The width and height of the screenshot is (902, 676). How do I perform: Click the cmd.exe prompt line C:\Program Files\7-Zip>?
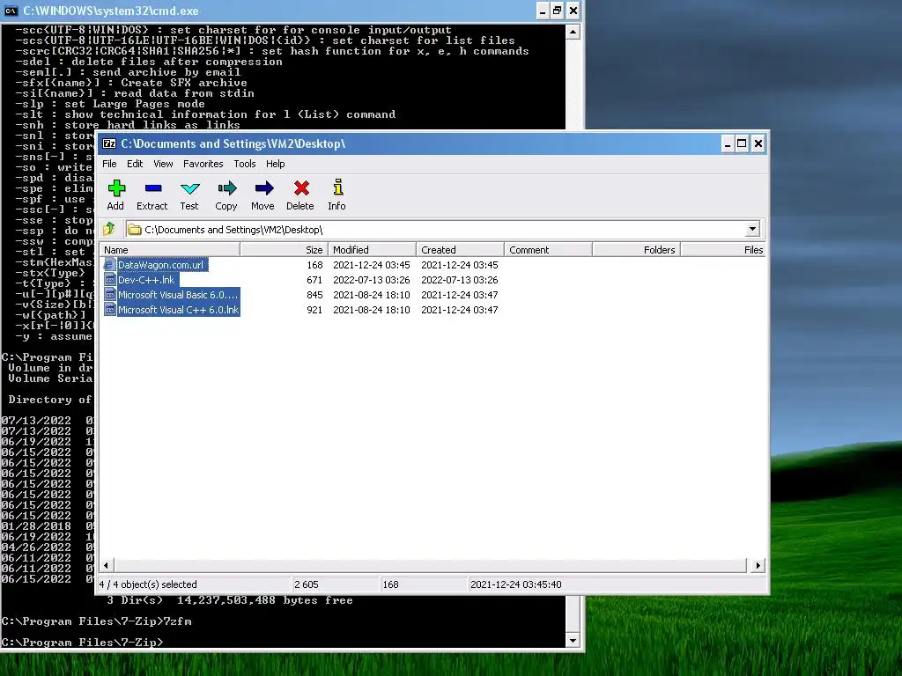click(82, 642)
